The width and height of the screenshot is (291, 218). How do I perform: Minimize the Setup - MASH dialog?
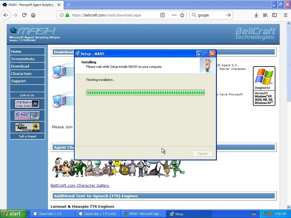pos(199,54)
